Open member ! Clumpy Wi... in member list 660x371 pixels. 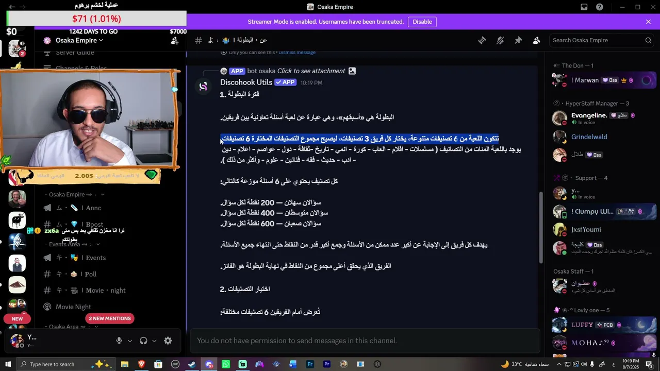pyautogui.click(x=604, y=211)
